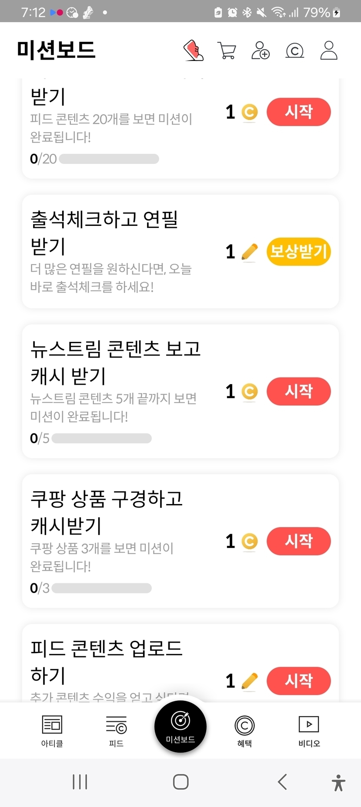Open the 아티클 tab
Viewport: 361px width, 807px height.
pyautogui.click(x=52, y=731)
